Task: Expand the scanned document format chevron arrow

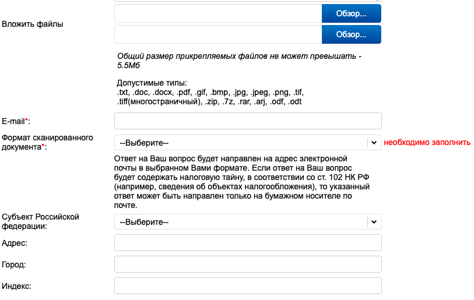Action: [x=374, y=143]
